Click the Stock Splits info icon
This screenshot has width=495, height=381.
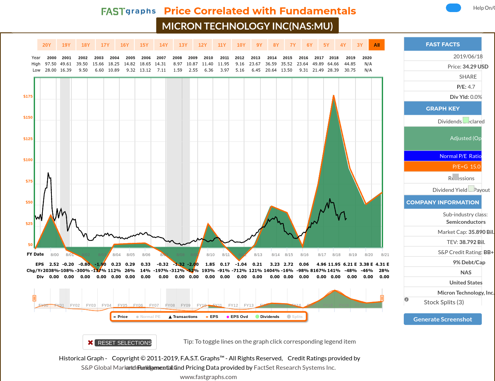tap(407, 299)
